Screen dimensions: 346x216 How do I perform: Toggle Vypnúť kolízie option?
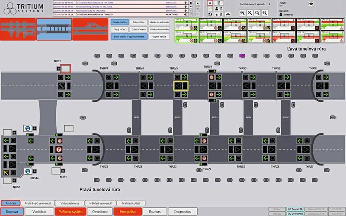pos(159,37)
